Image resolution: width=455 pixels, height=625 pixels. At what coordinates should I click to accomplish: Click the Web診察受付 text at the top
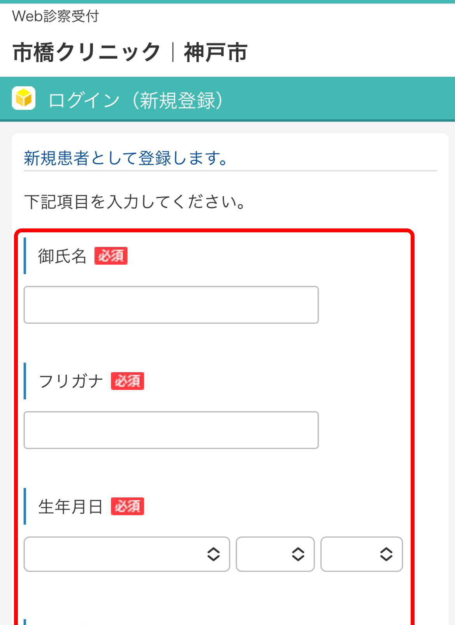coord(56,16)
